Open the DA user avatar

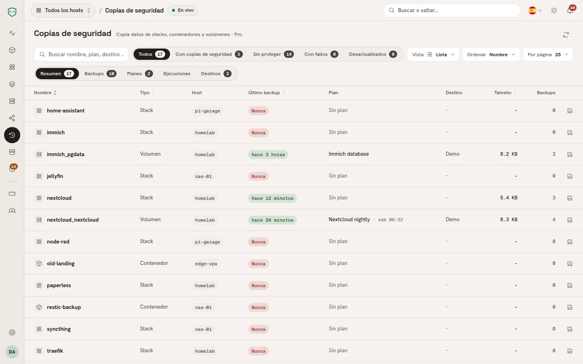[x=12, y=352]
